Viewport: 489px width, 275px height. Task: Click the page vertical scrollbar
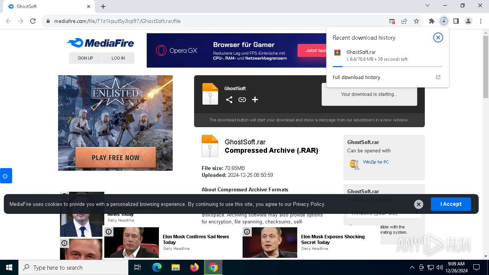pos(486,66)
